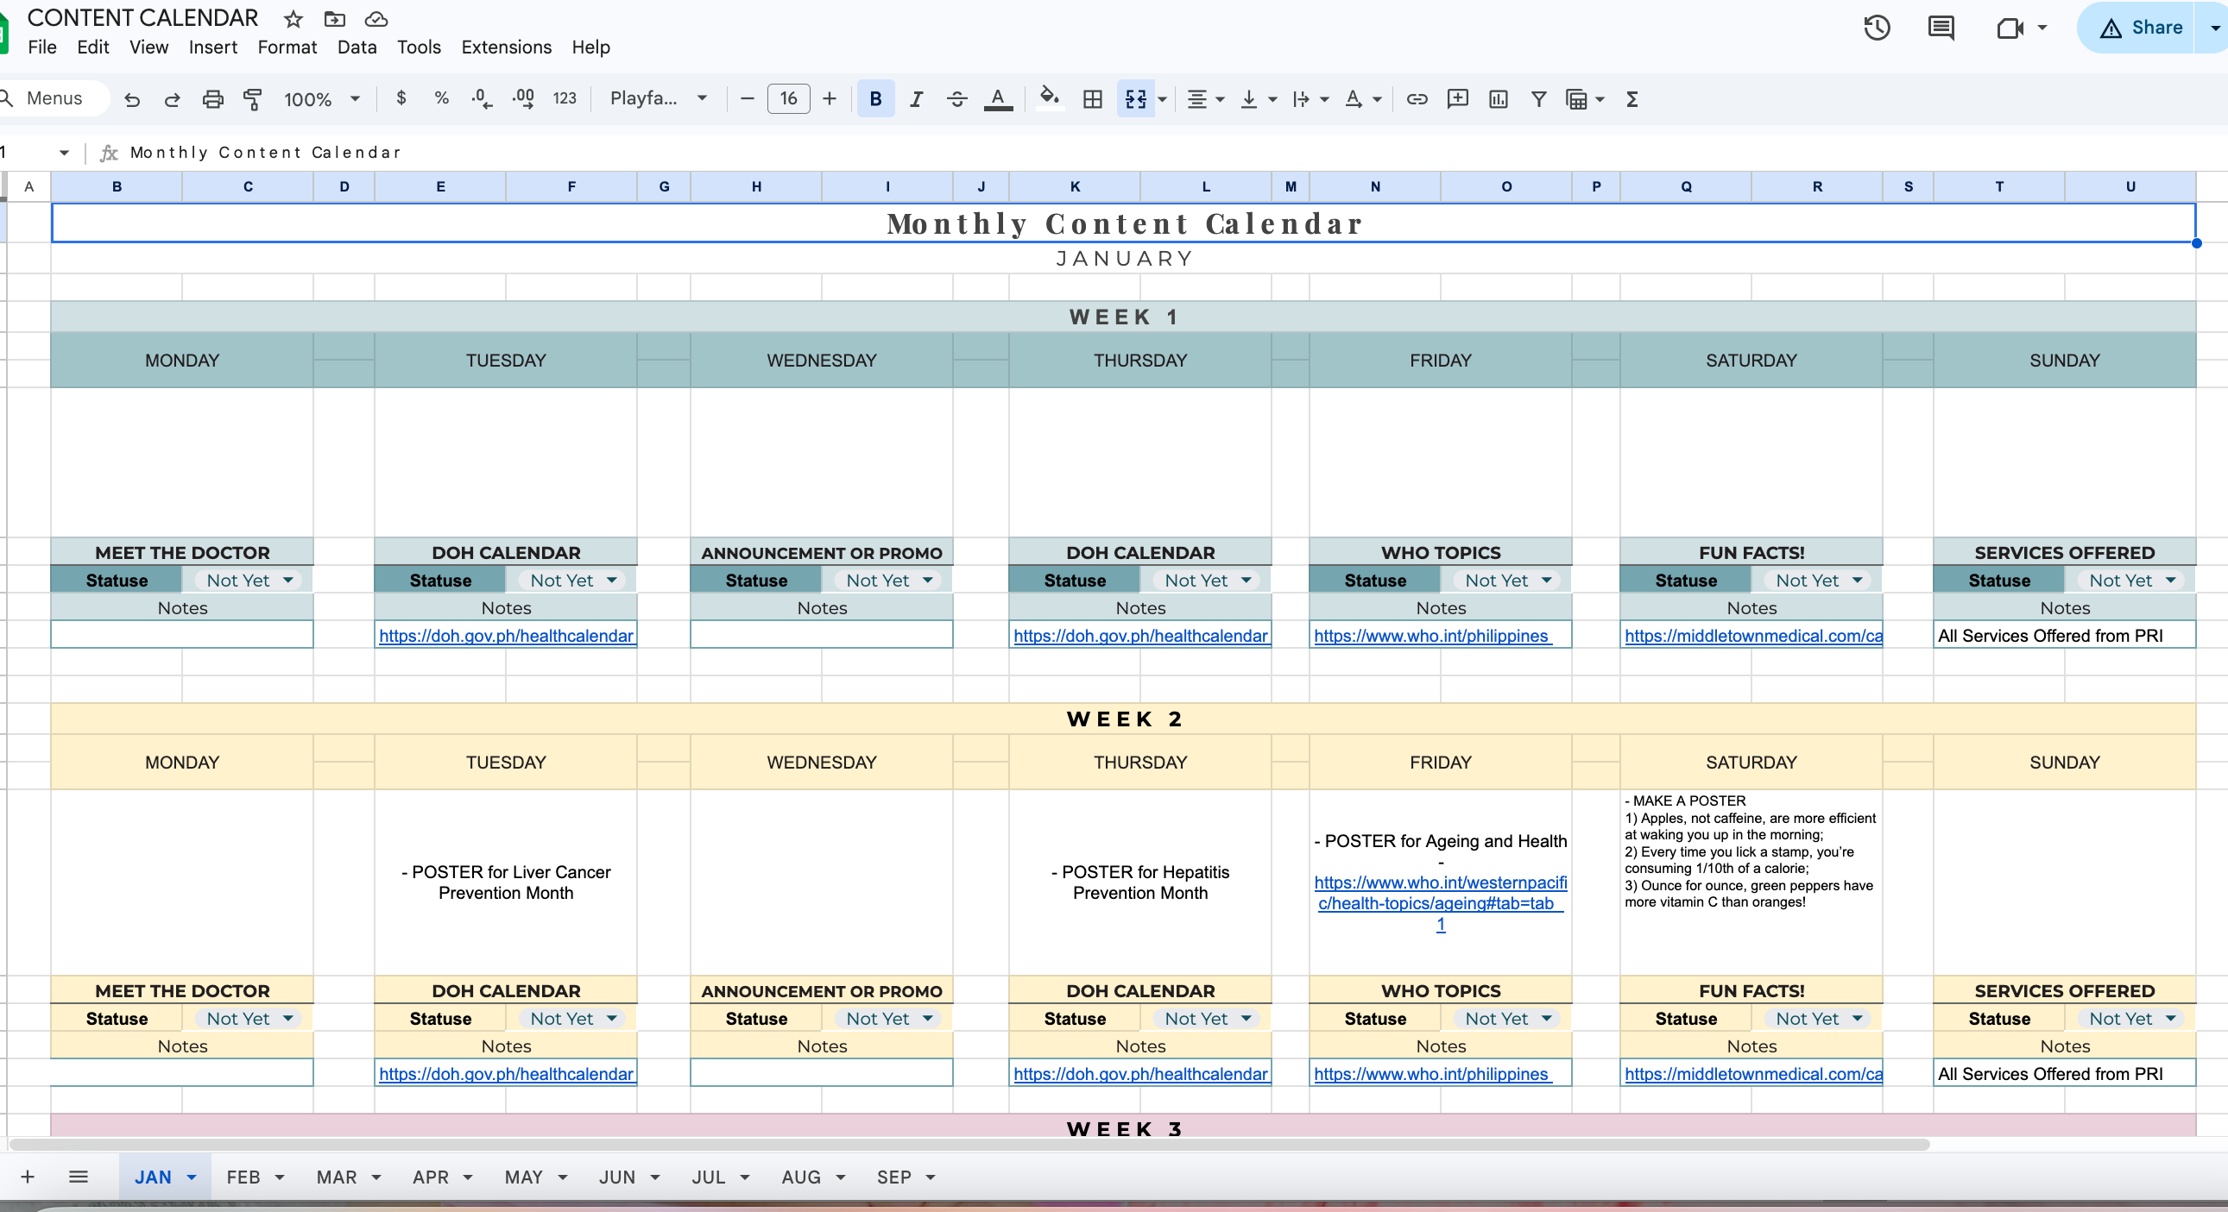Click the Redo icon
Screen dimensions: 2228x1212
click(172, 99)
